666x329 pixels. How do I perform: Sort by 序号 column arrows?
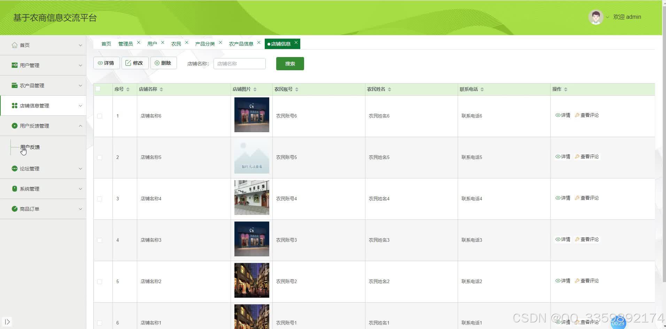128,89
